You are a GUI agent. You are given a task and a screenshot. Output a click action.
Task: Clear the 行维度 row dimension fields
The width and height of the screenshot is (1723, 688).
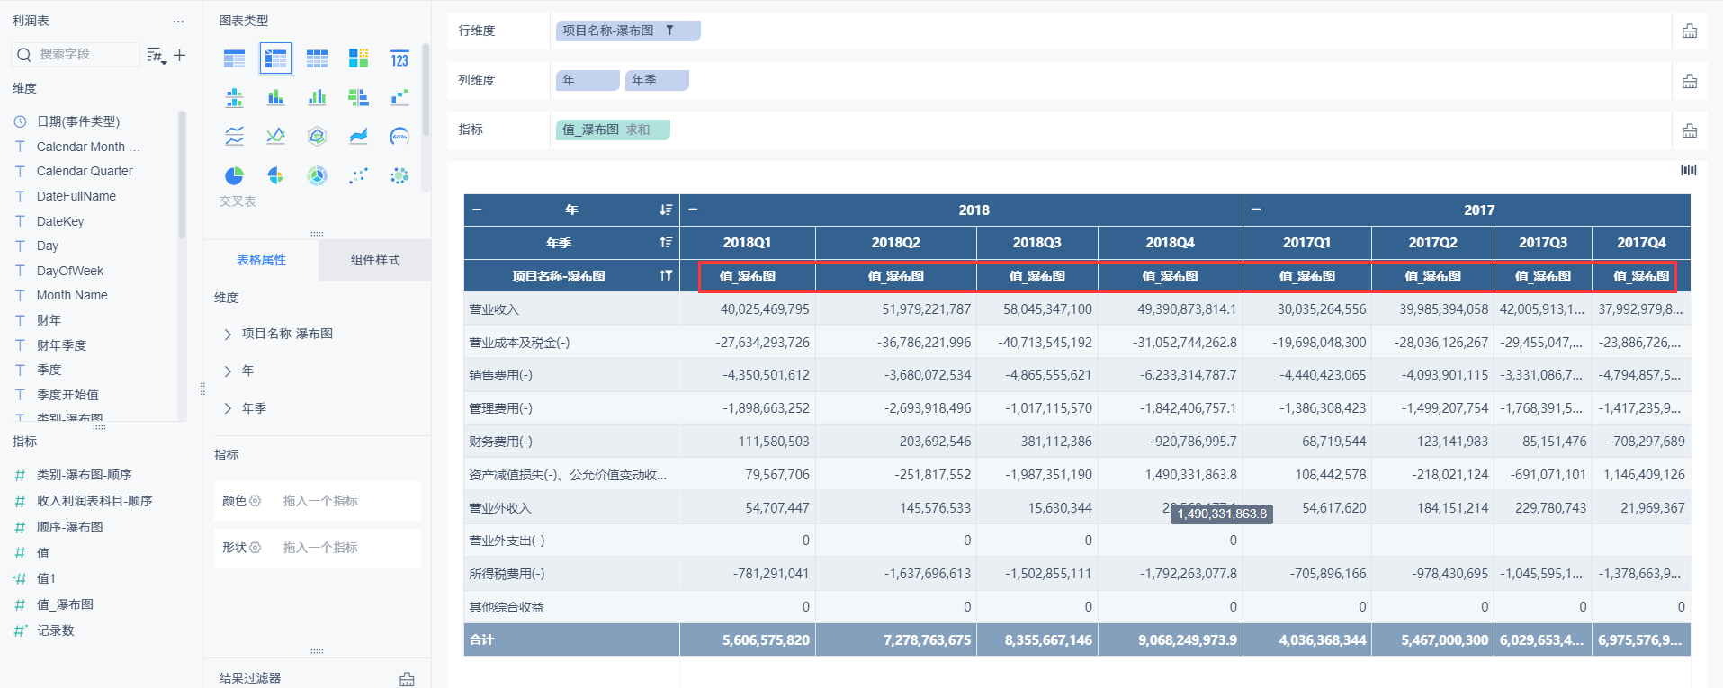coord(1690,31)
